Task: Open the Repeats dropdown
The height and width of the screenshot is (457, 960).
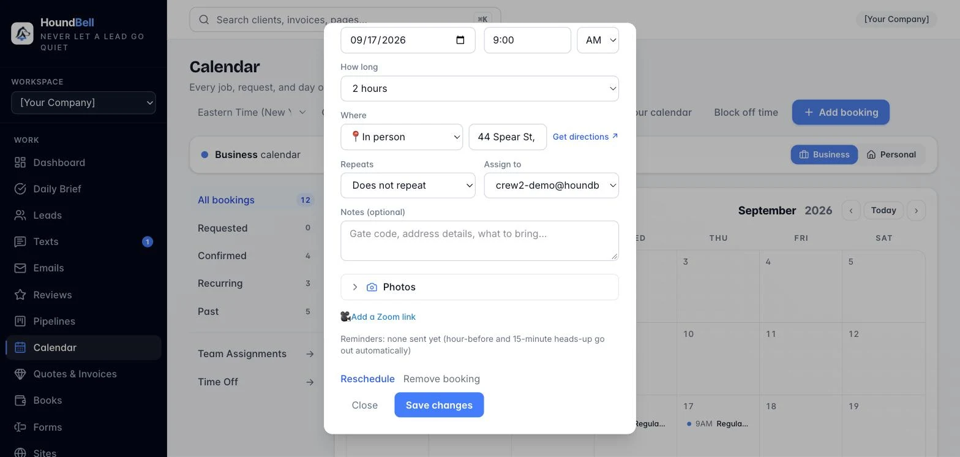Action: click(408, 185)
